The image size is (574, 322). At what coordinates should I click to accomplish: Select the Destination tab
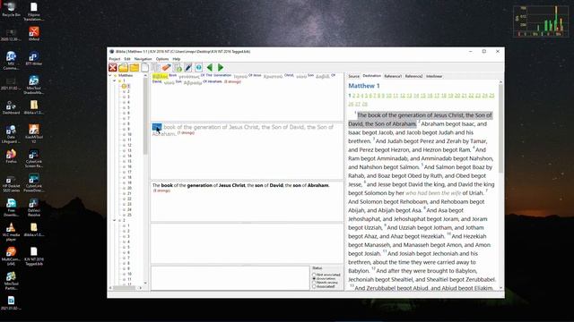click(x=371, y=76)
